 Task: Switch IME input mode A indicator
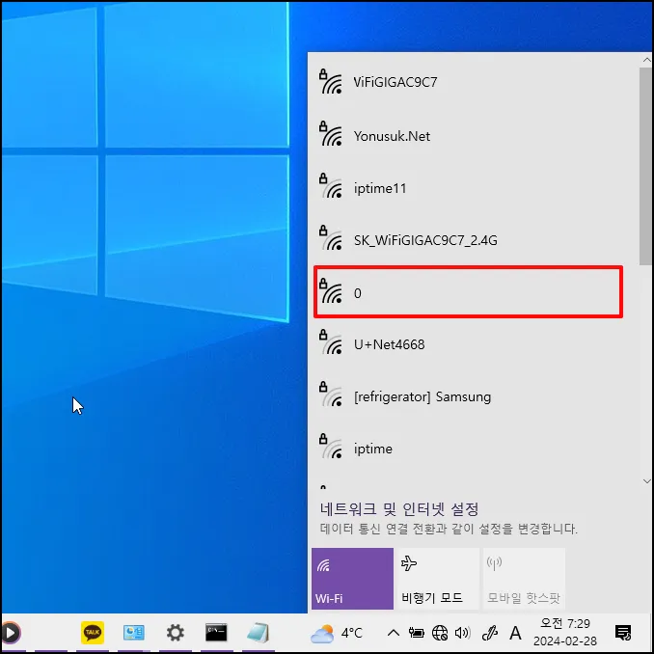click(515, 633)
